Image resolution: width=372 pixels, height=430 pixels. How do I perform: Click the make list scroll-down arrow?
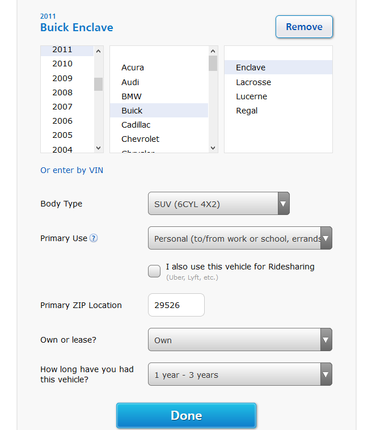coord(213,148)
